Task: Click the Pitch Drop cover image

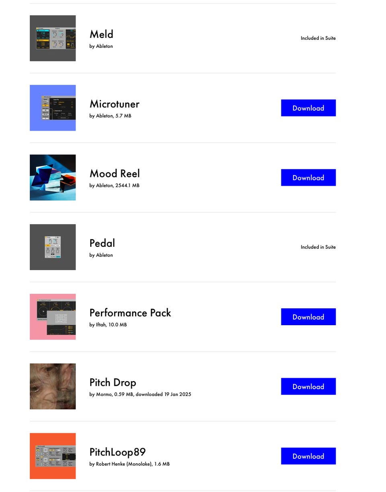Action: point(53,386)
